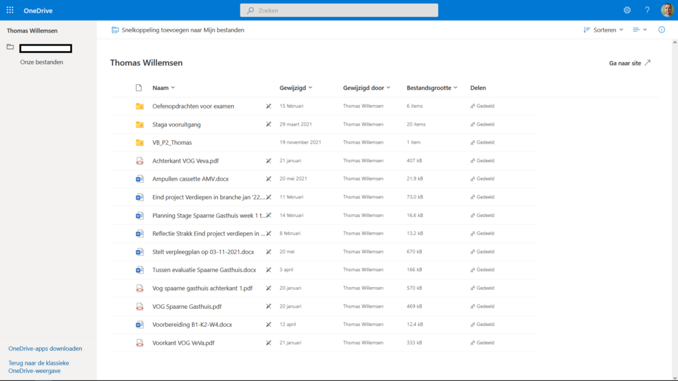This screenshot has width=678, height=381.
Task: Open the Gewijzigd column dropdown
Action: click(295, 87)
